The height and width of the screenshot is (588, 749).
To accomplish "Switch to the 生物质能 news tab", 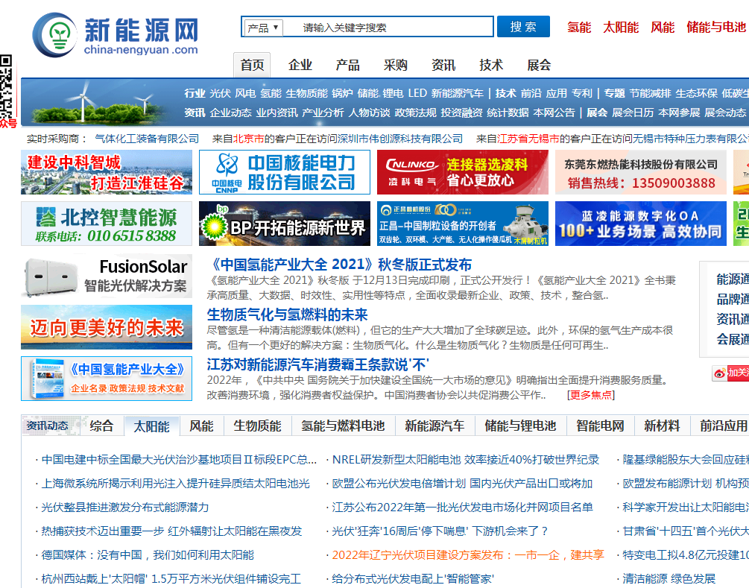I will (257, 426).
